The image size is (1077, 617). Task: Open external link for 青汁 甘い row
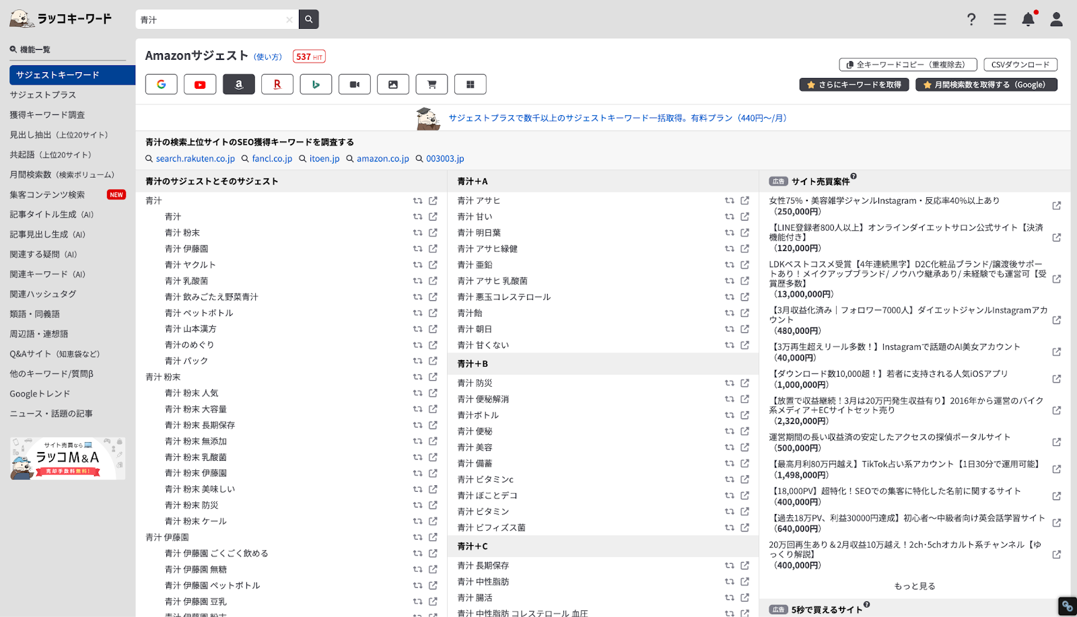click(x=744, y=217)
